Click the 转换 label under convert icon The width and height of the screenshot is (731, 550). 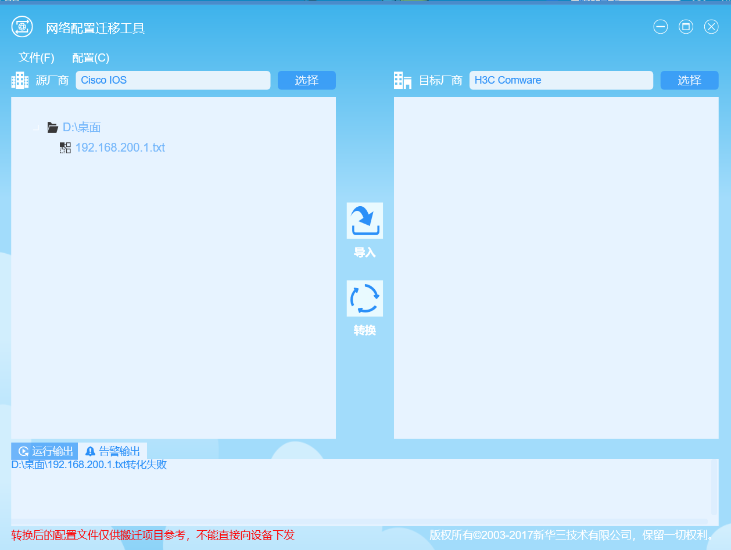pyautogui.click(x=365, y=330)
